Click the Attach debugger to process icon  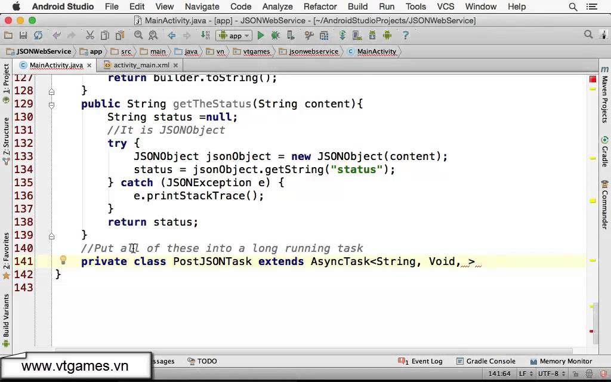pyautogui.click(x=291, y=35)
